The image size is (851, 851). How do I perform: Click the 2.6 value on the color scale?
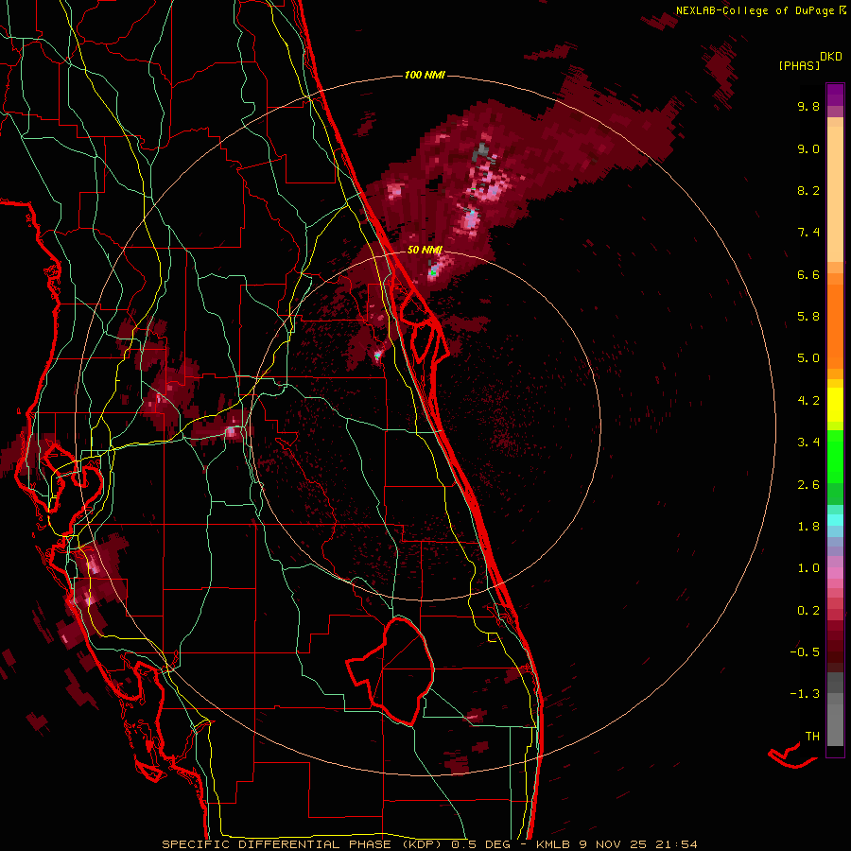pyautogui.click(x=808, y=485)
